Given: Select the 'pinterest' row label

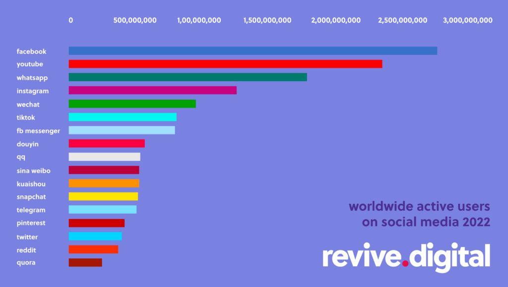Looking at the screenshot, I should click(x=31, y=223).
